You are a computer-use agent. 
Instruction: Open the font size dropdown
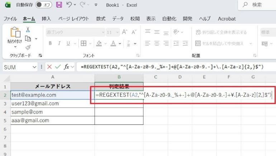click(118, 32)
